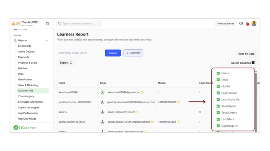The image size is (270, 151).
Task: Toggle the sidebar collapse icon
Action: pos(47,23)
